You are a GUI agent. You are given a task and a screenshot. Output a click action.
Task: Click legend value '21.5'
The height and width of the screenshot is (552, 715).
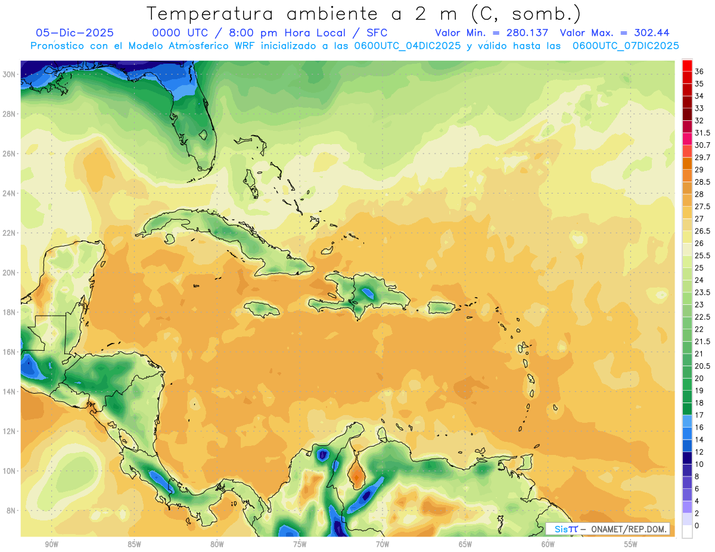pos(702,341)
